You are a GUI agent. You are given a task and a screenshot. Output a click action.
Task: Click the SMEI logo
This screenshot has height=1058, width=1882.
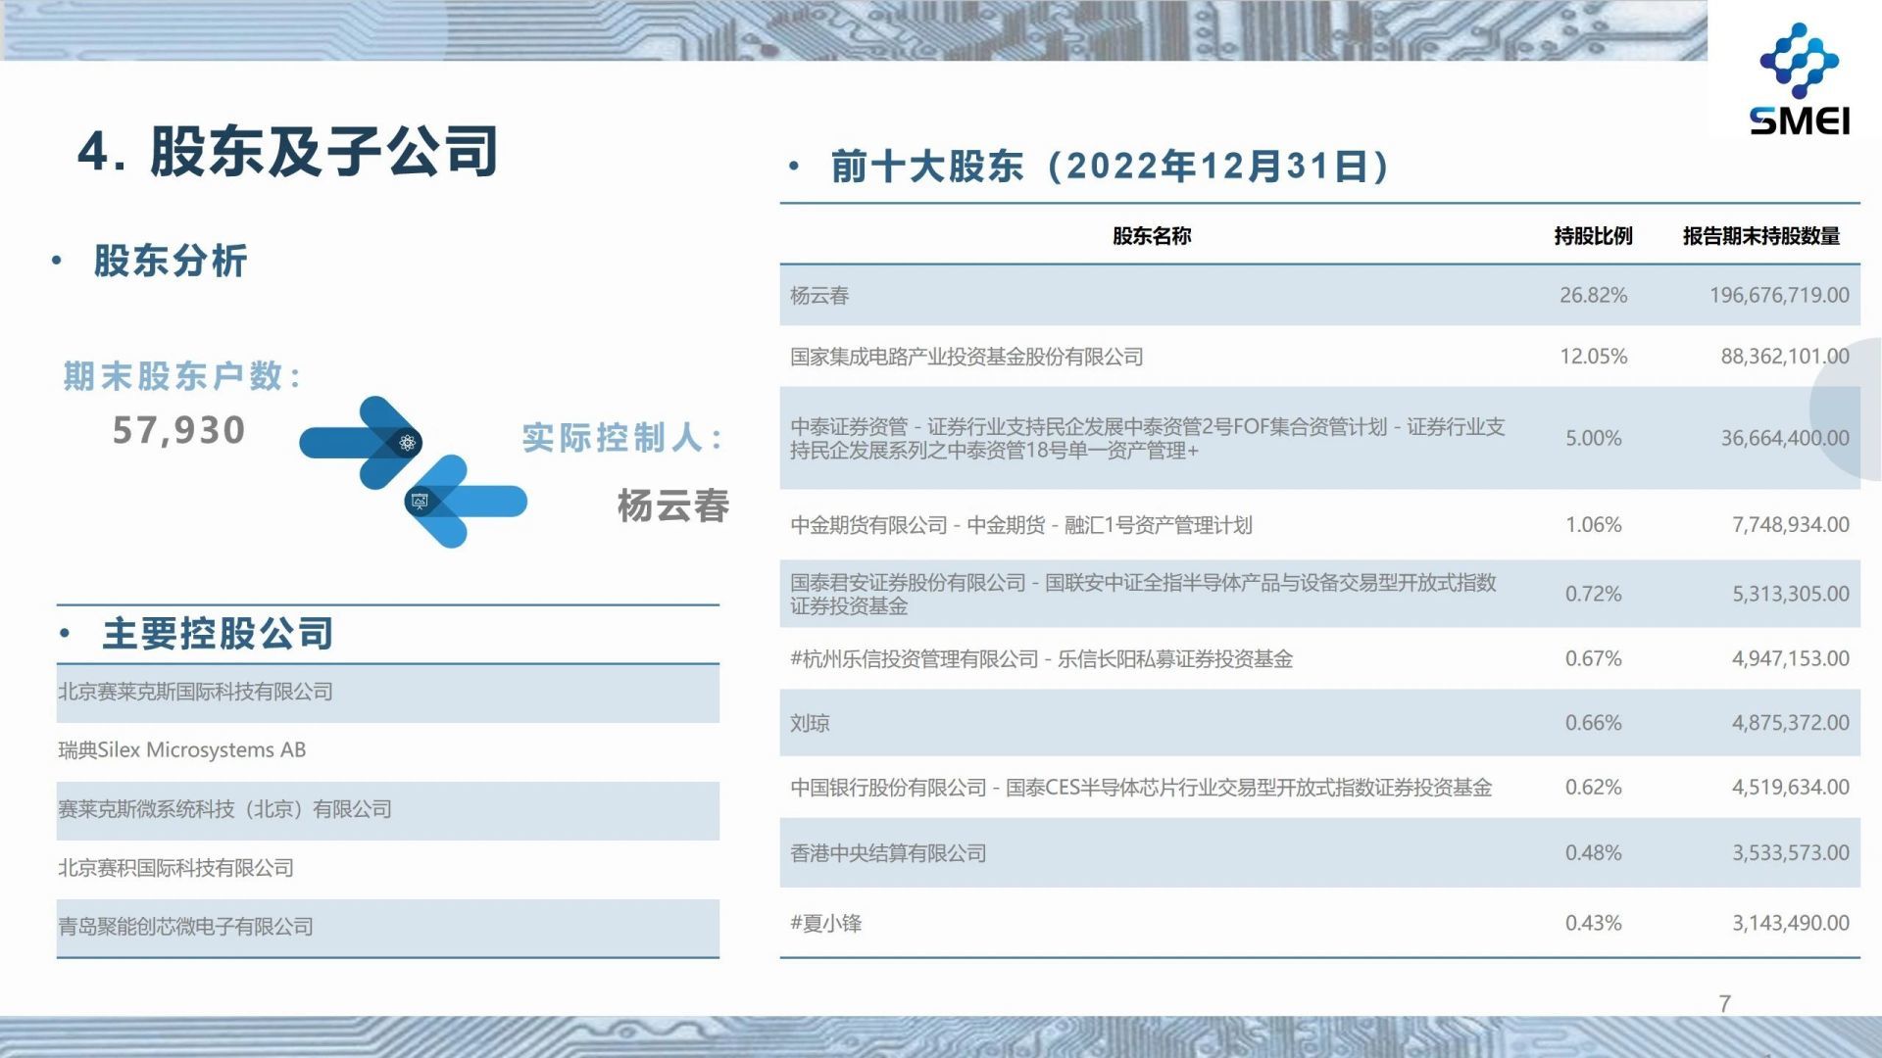coord(1800,78)
